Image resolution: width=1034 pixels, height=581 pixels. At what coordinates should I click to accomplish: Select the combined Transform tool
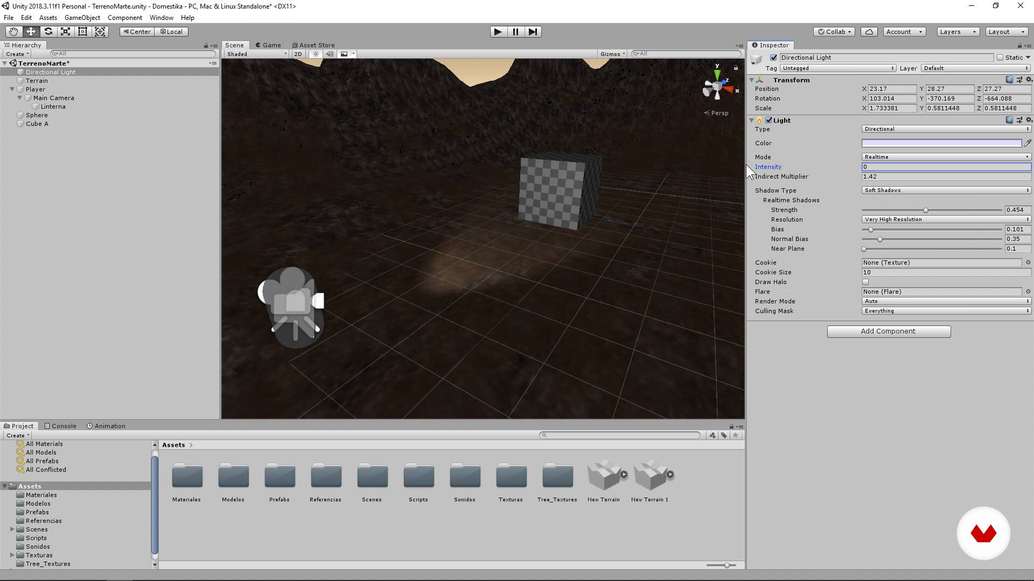pyautogui.click(x=100, y=32)
